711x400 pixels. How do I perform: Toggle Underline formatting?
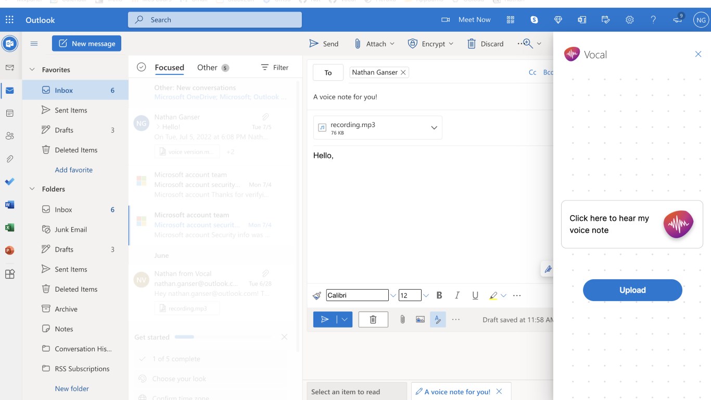pyautogui.click(x=475, y=295)
